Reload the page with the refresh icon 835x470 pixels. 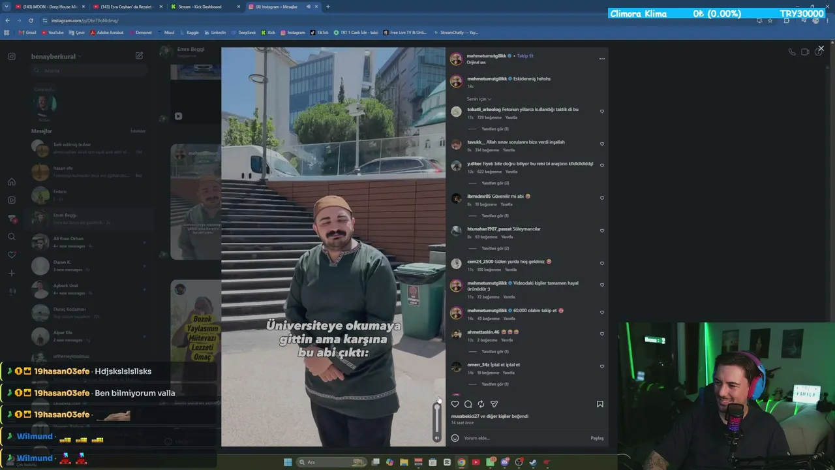point(31,20)
